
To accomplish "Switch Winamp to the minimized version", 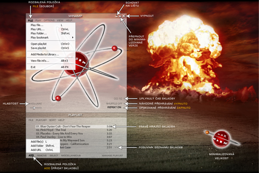I will tap(120, 16).
